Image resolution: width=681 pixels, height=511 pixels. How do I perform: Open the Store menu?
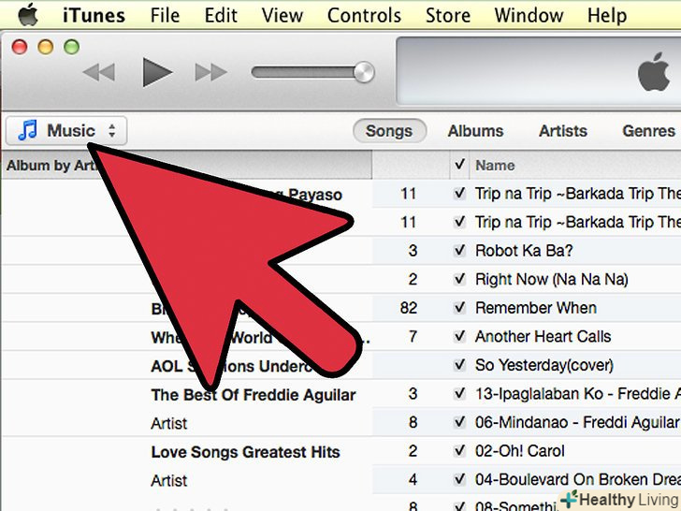pos(448,16)
